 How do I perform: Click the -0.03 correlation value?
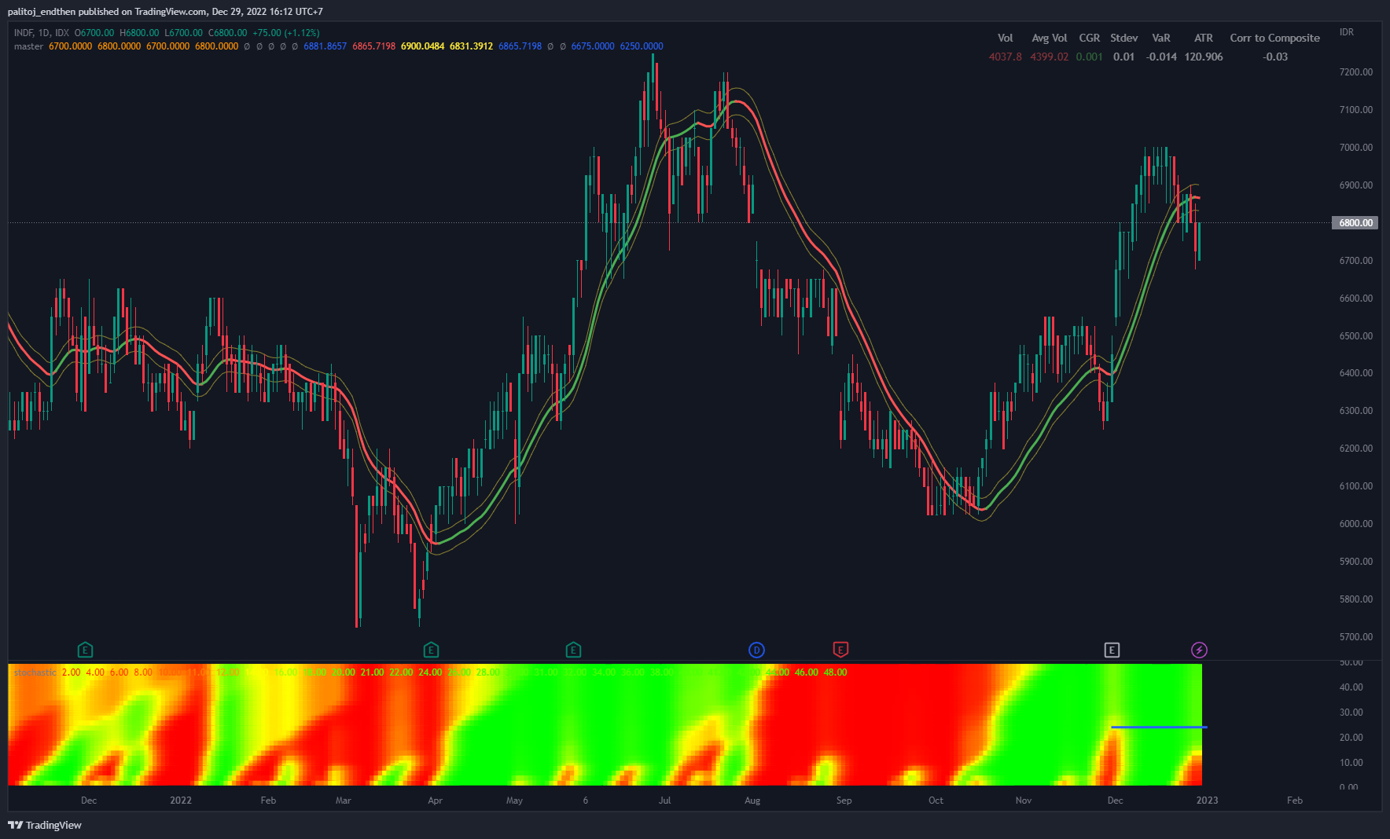(1274, 57)
